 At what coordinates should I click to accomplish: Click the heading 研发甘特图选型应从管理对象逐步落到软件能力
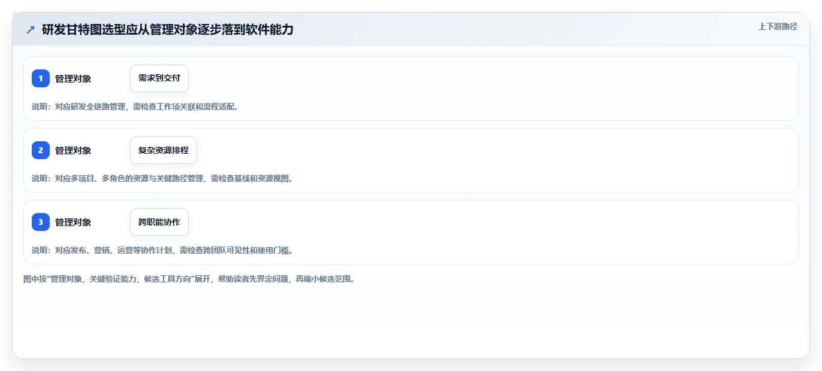click(x=168, y=29)
